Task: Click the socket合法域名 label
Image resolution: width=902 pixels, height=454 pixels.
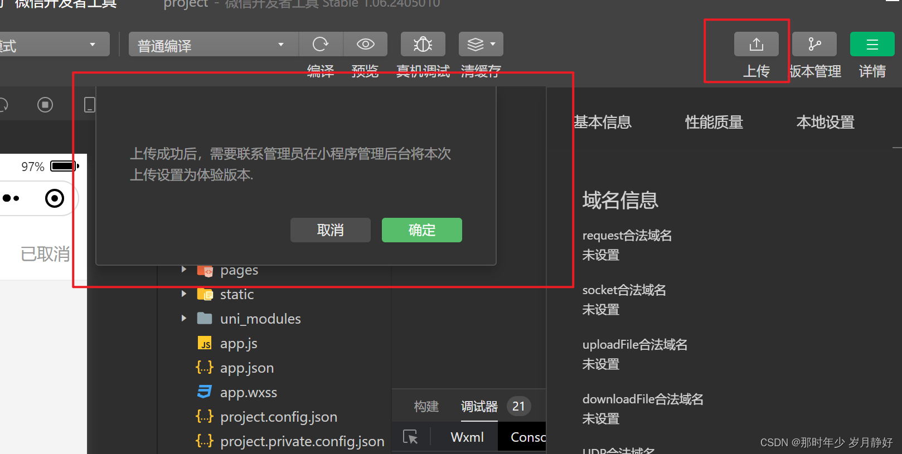Action: click(x=624, y=290)
